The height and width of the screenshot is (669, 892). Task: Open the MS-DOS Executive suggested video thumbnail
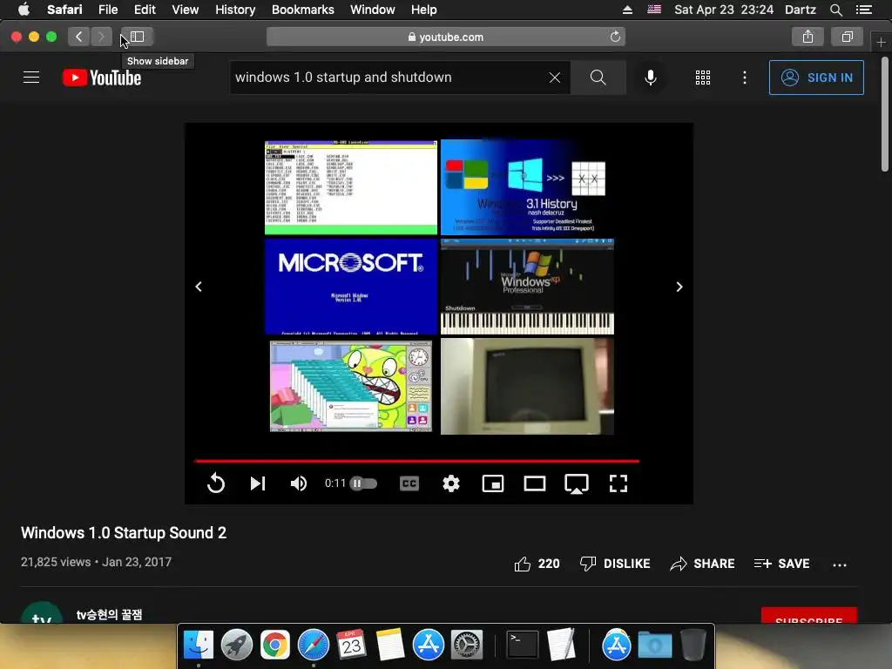[x=351, y=187]
